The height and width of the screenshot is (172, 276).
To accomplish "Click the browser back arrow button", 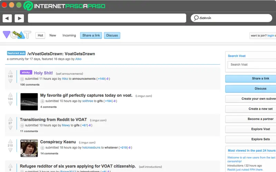I will point(7,18).
